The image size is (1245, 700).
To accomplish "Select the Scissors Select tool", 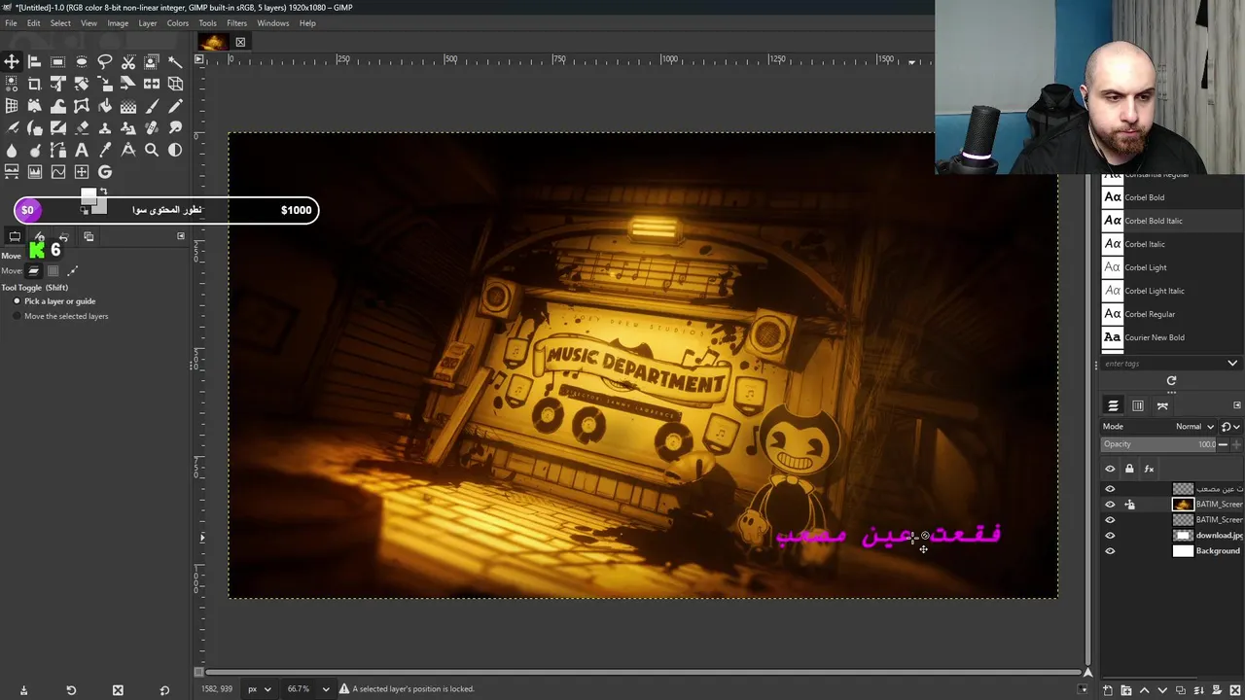I will [x=128, y=61].
